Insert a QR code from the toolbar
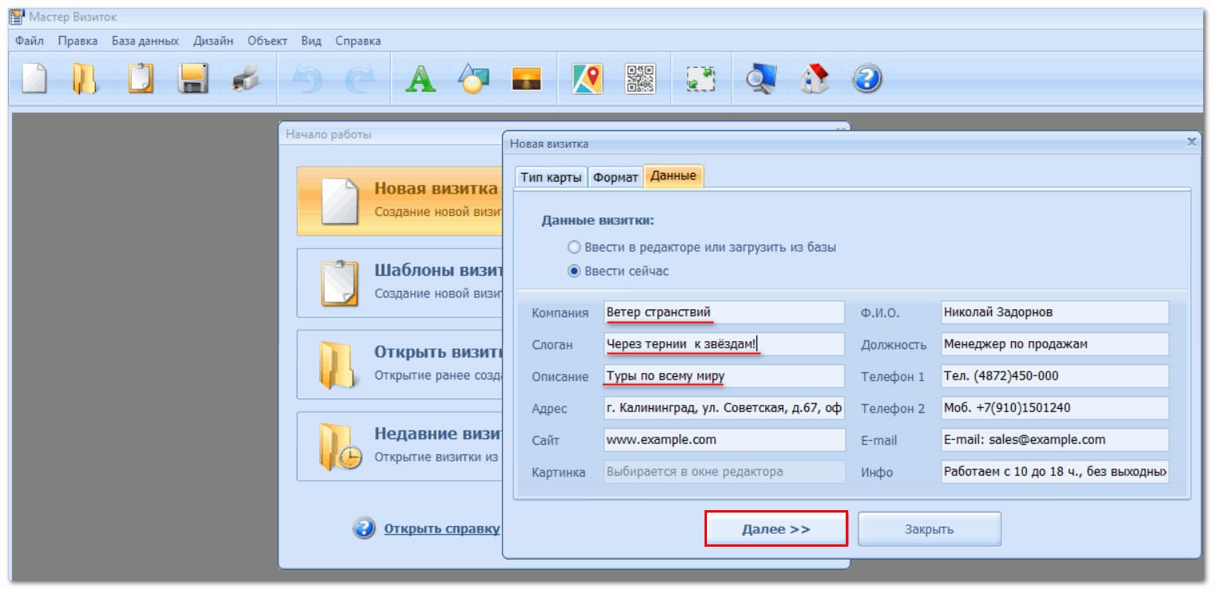This screenshot has width=1212, height=589. coord(641,78)
